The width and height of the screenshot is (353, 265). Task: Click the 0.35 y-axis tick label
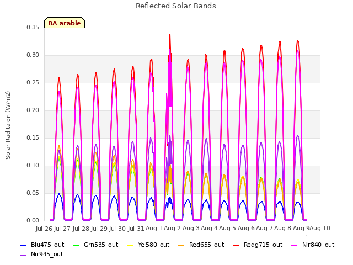(33, 28)
